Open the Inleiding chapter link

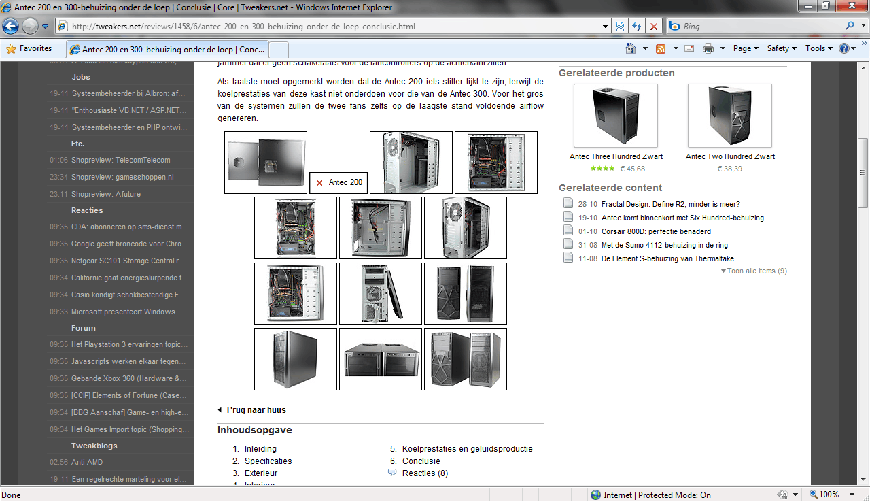pyautogui.click(x=260, y=449)
